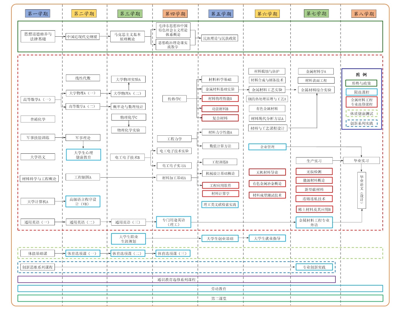The width and height of the screenshot is (397, 317).
Task: Click the 第一学期 semester header
Action: [38, 14]
